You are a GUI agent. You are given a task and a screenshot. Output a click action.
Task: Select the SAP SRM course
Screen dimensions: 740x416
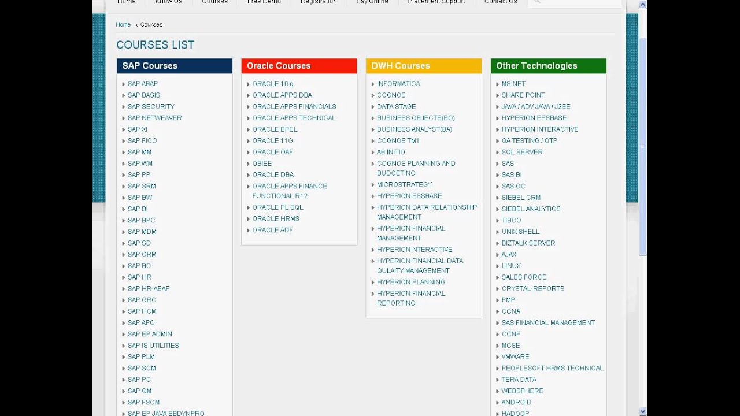pos(142,187)
